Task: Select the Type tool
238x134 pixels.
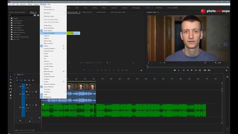Action: click(11, 98)
